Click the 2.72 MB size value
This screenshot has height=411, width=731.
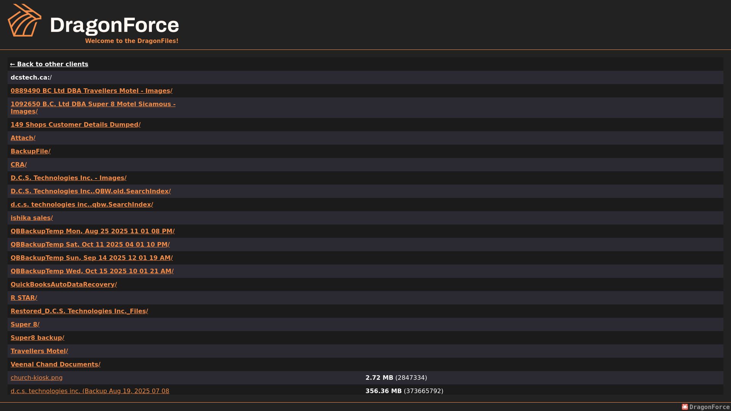pos(379,378)
